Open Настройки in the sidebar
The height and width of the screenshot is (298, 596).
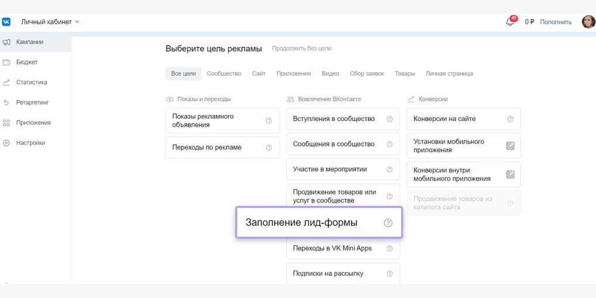pyautogui.click(x=36, y=143)
